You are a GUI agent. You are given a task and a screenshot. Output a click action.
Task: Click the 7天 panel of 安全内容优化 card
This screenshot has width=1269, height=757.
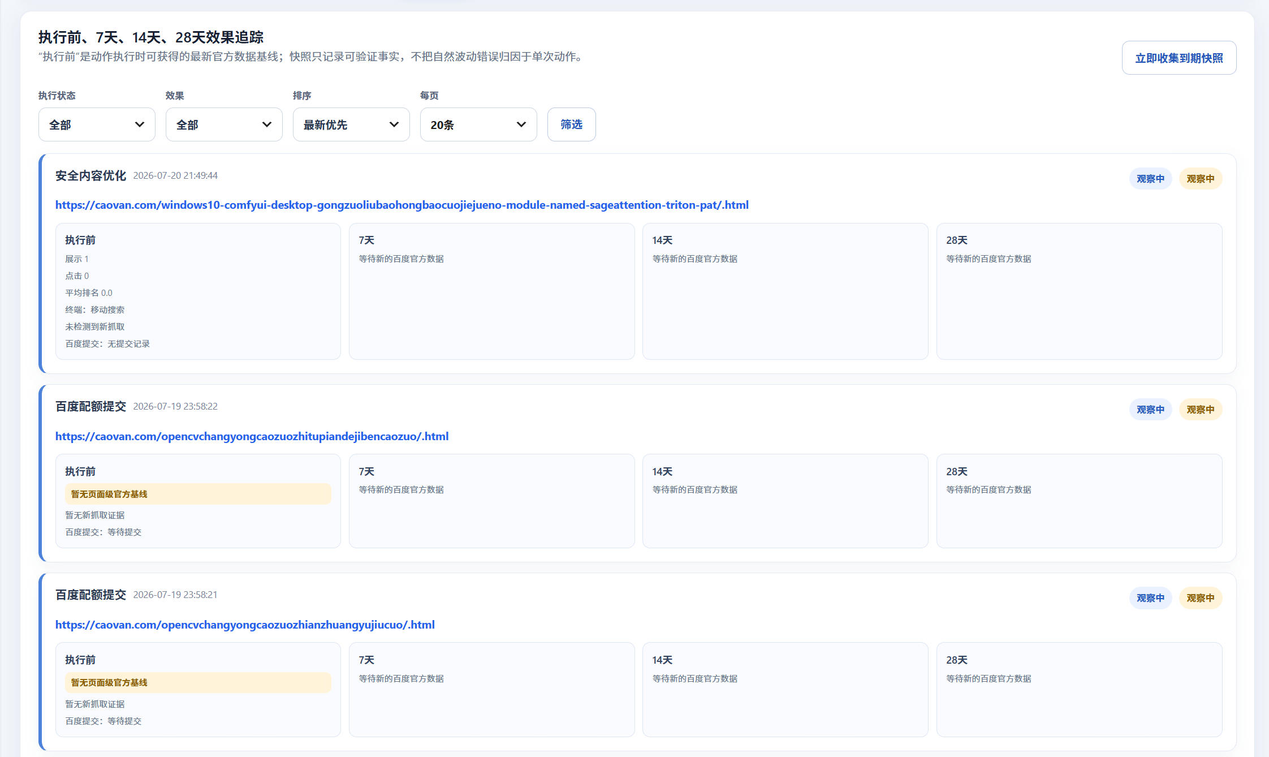click(491, 291)
